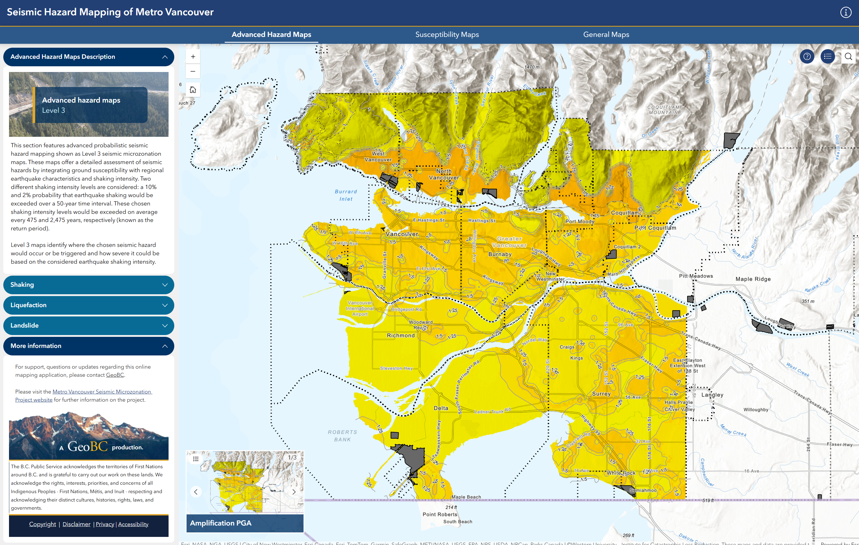Click the Advanced hazard maps Level 3 banner image
The width and height of the screenshot is (859, 545).
[x=89, y=104]
